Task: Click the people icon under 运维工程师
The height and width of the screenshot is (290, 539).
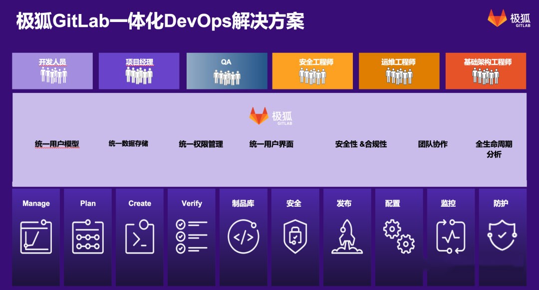Action: coord(399,76)
